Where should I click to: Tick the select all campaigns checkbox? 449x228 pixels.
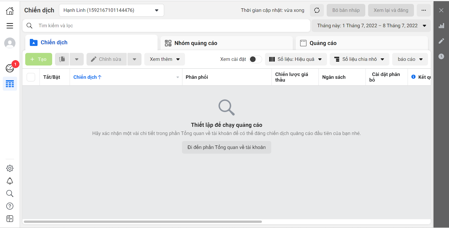click(31, 77)
